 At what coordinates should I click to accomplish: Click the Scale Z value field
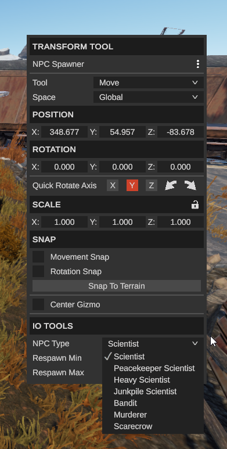click(x=181, y=222)
